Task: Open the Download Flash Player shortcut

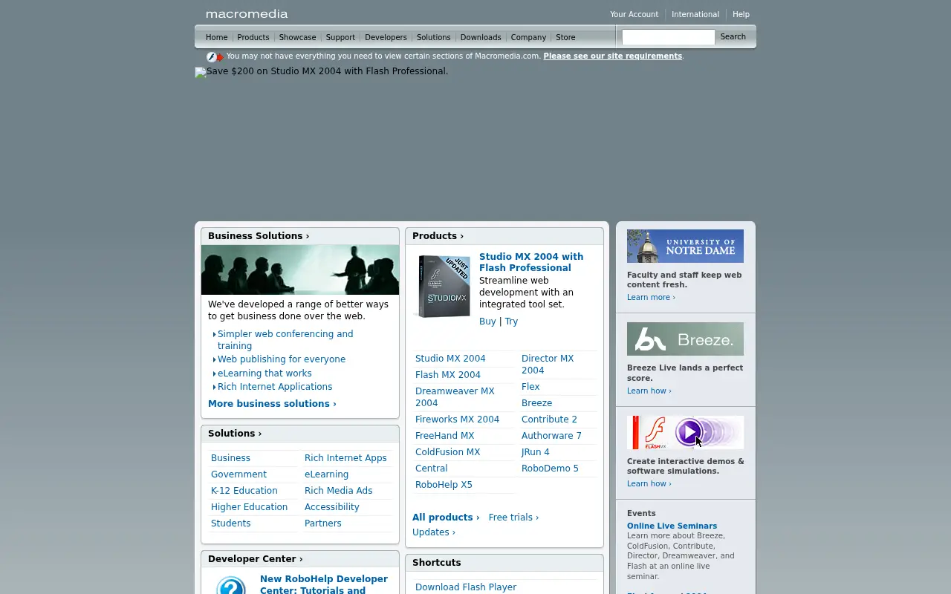Action: pos(466,587)
